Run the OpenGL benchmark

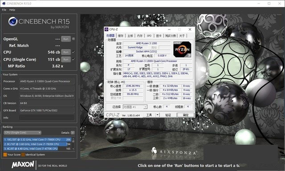coord(66,39)
